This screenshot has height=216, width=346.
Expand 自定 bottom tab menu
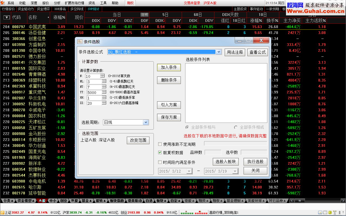click(x=175, y=201)
